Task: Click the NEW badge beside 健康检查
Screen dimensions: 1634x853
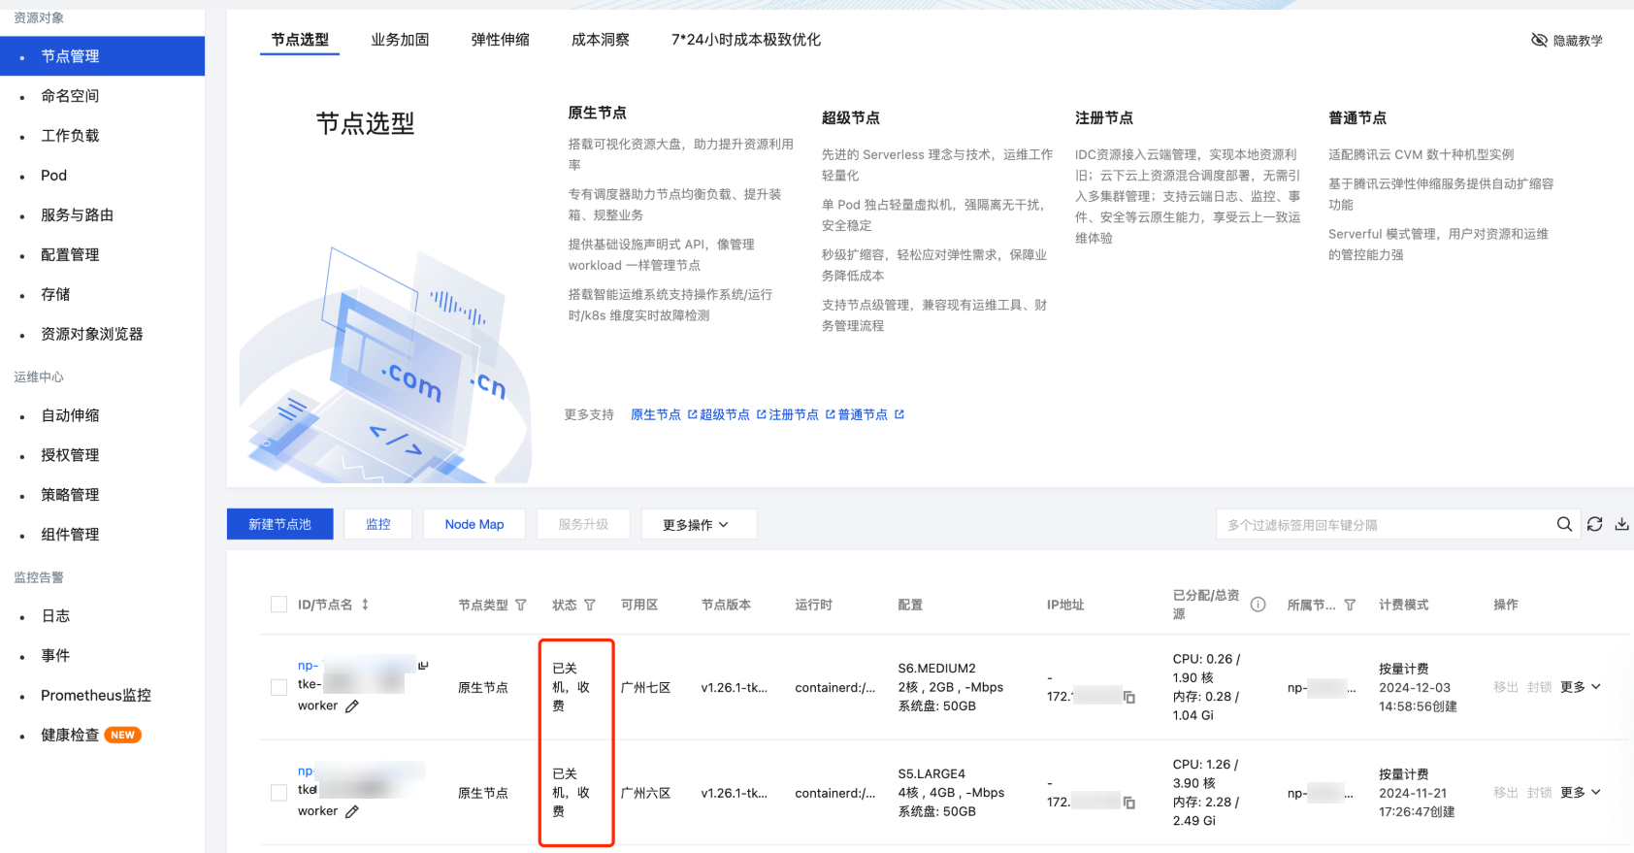Action: pos(123,735)
